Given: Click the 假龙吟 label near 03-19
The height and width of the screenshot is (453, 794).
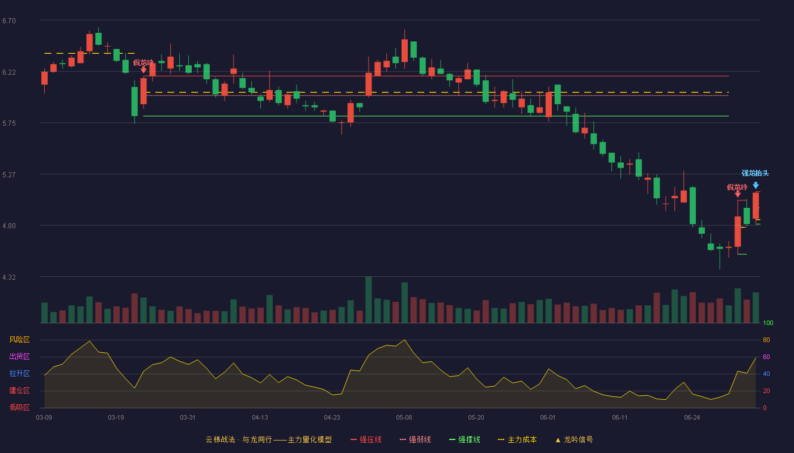Looking at the screenshot, I should tap(143, 62).
